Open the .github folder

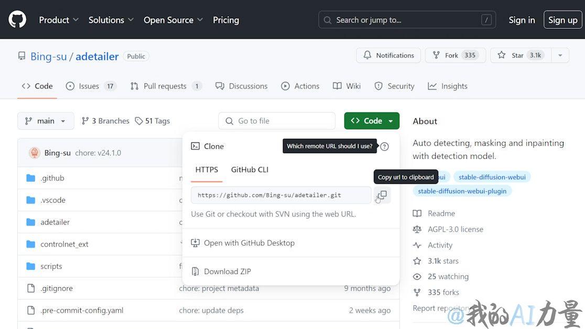tap(52, 178)
